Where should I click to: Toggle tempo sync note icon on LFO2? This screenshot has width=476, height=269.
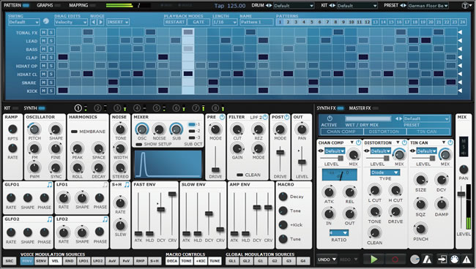(x=105, y=219)
